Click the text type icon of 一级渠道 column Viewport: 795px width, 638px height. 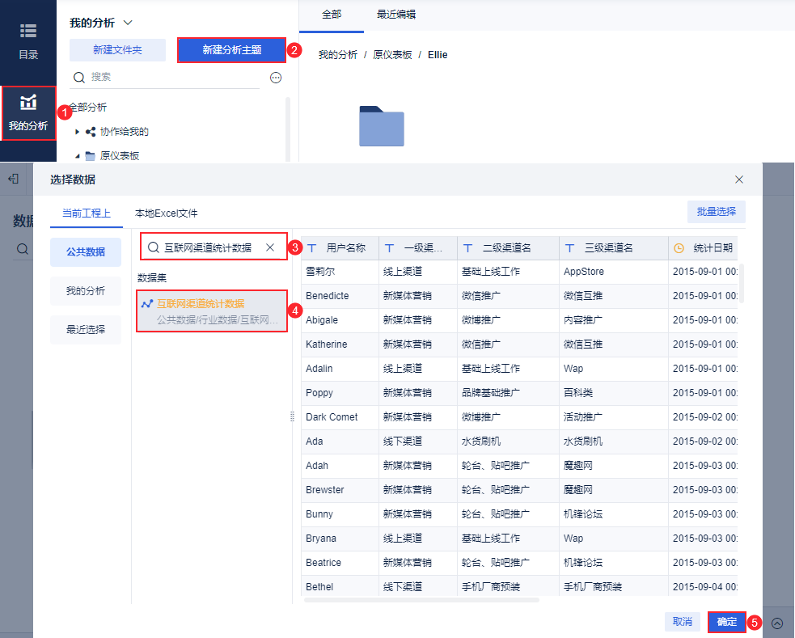point(389,248)
